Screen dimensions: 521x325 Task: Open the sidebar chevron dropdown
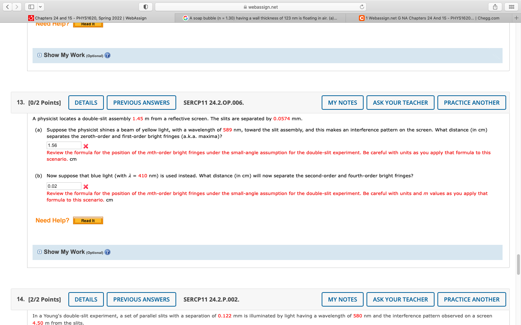[x=40, y=6]
